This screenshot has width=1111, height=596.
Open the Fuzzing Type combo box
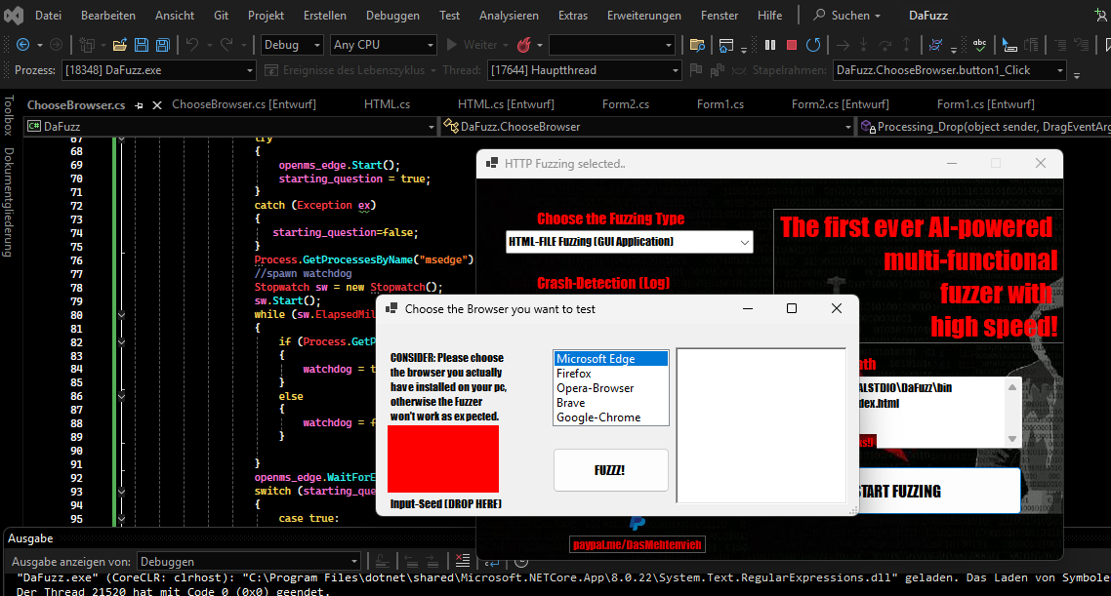629,241
